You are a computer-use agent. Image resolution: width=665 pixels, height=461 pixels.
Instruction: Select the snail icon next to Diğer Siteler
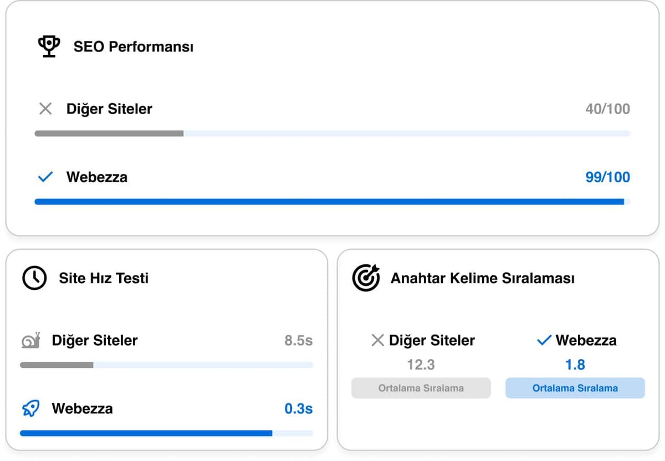(x=30, y=340)
